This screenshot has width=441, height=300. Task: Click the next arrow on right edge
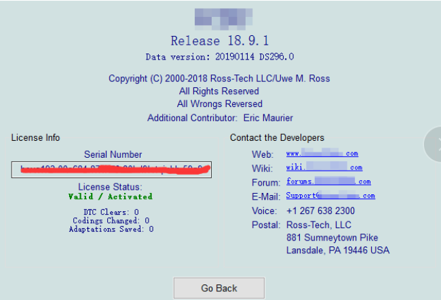[x=434, y=144]
